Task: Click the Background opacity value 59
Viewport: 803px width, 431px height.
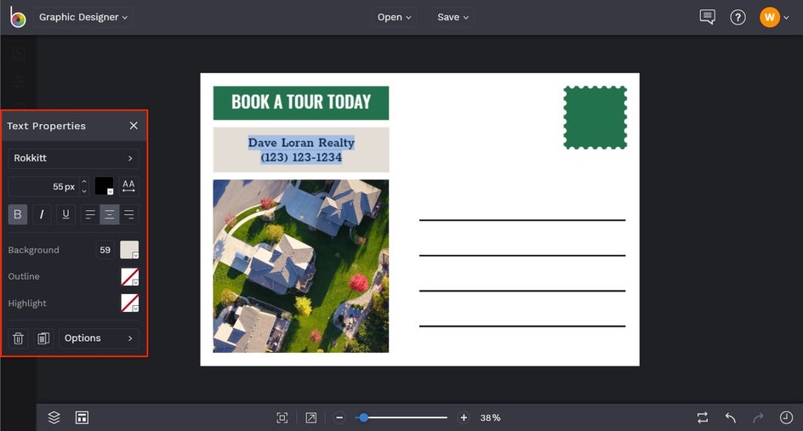Action: 105,250
